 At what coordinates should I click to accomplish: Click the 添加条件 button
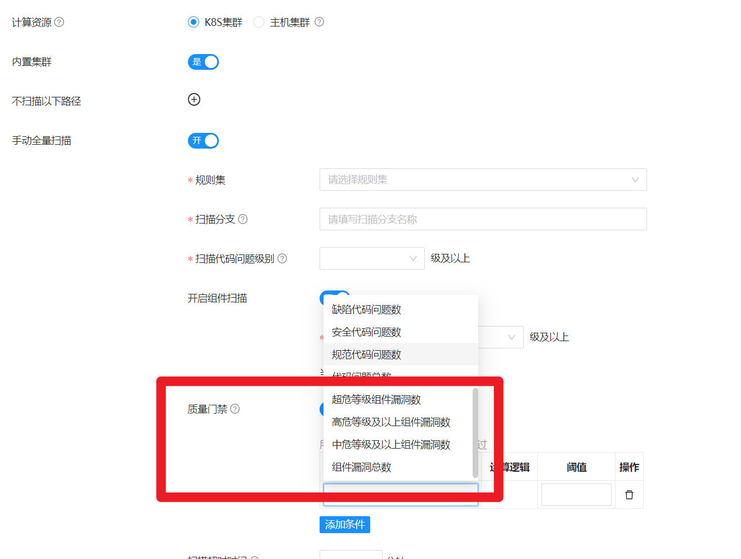344,524
